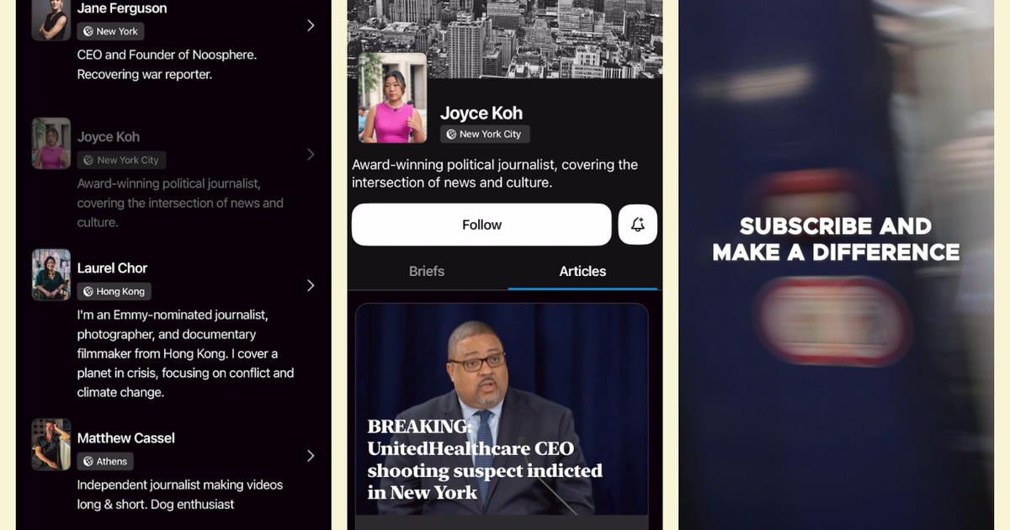The width and height of the screenshot is (1010, 530).
Task: Click the globe icon in the list's New York City tag
Action: point(88,160)
